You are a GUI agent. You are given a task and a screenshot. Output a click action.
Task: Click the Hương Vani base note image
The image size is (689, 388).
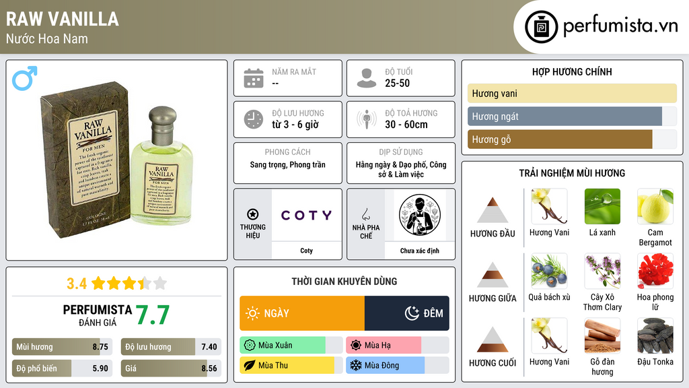[x=549, y=335]
